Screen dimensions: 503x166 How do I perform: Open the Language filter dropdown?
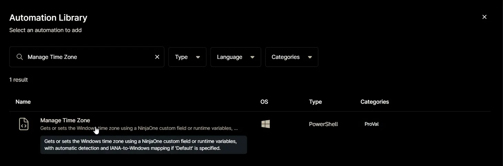(x=236, y=57)
